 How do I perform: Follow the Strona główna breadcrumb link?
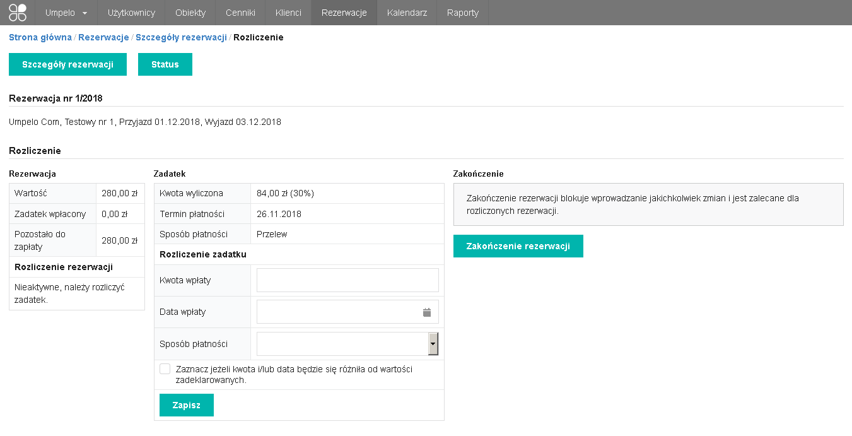pos(40,37)
